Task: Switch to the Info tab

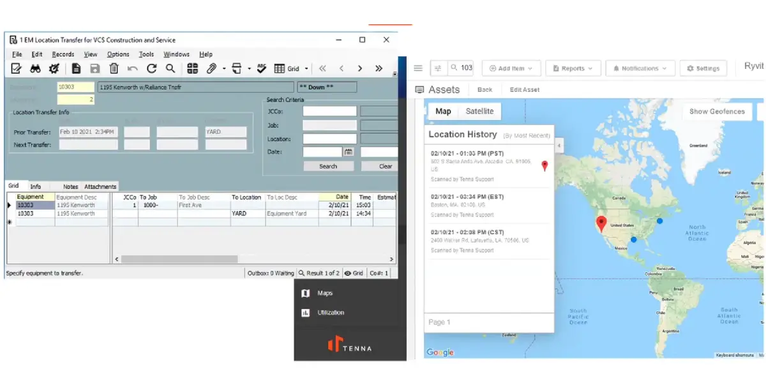Action: pos(36,186)
